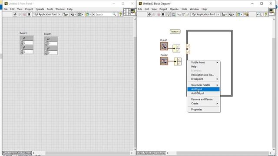This screenshot has width=278, height=156.
Task: Click the y1 input tunnel on formula node
Action: [188, 52]
